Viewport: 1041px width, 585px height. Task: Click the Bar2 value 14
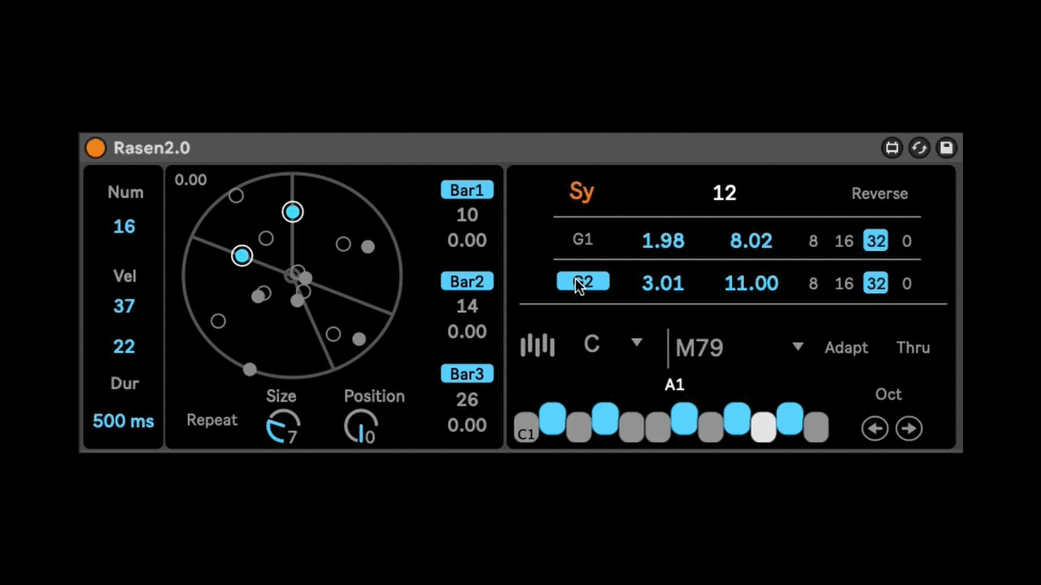[467, 306]
